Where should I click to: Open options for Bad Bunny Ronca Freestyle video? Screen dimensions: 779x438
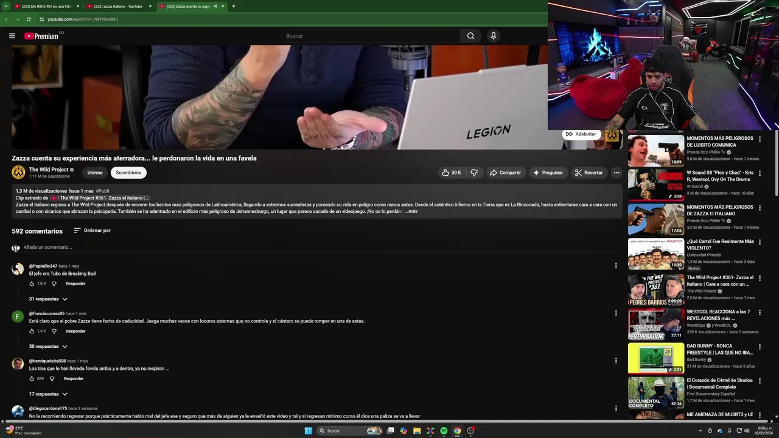coord(760,346)
